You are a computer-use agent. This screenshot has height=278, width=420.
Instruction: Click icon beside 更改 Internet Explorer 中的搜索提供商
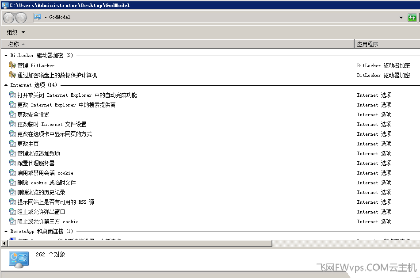coord(12,104)
